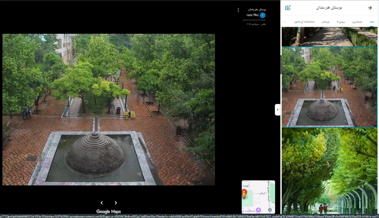Select the بوستان tab
Viewport: 379px width, 218px height.
point(326,22)
